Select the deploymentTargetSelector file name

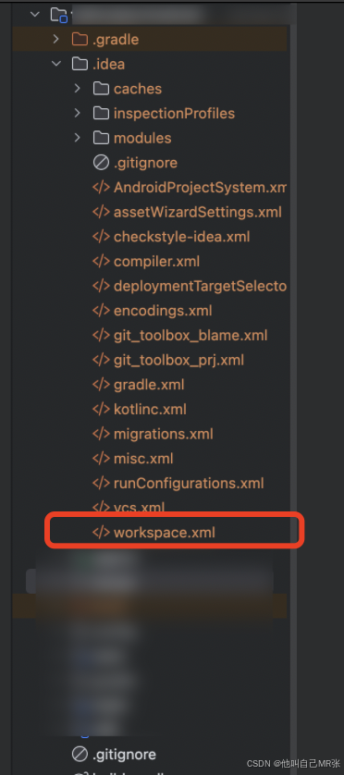tap(200, 287)
